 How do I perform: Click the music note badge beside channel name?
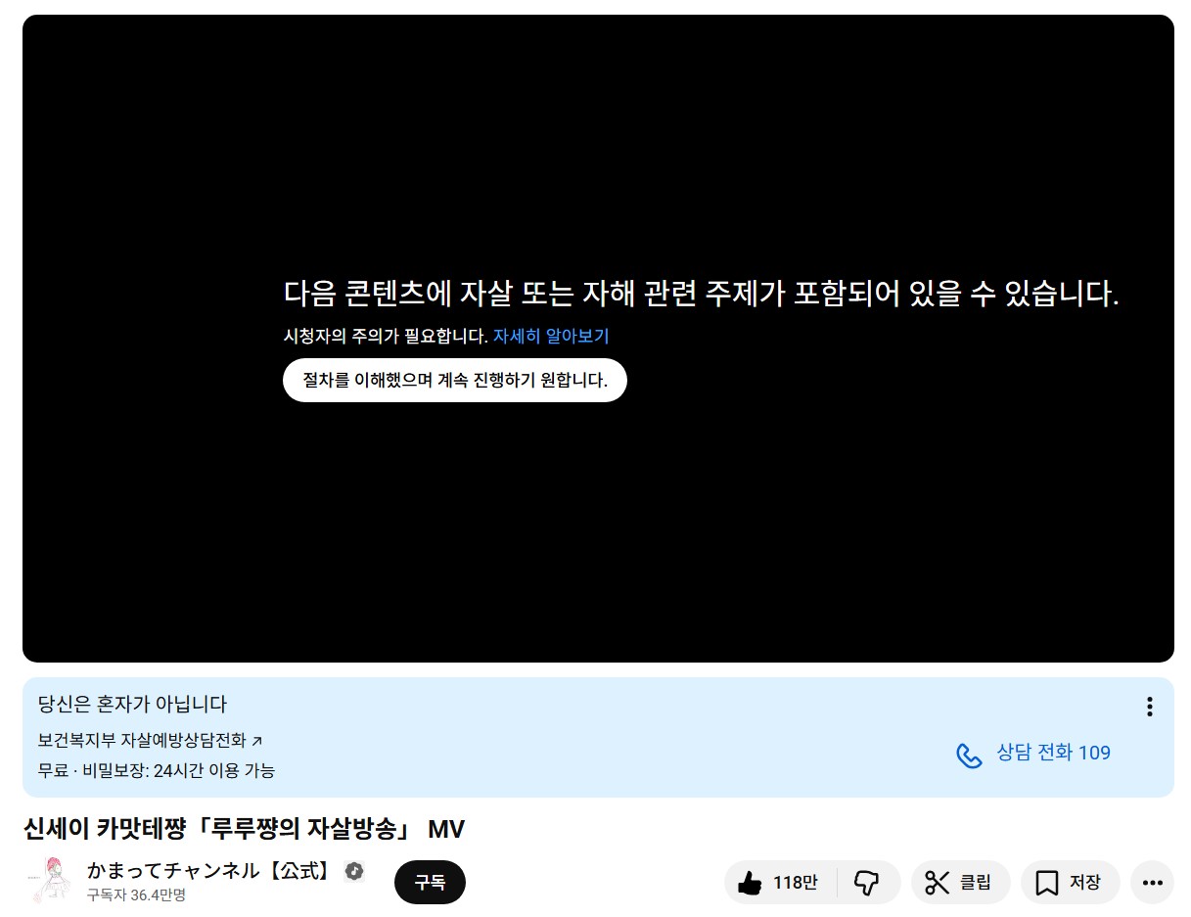(x=354, y=871)
